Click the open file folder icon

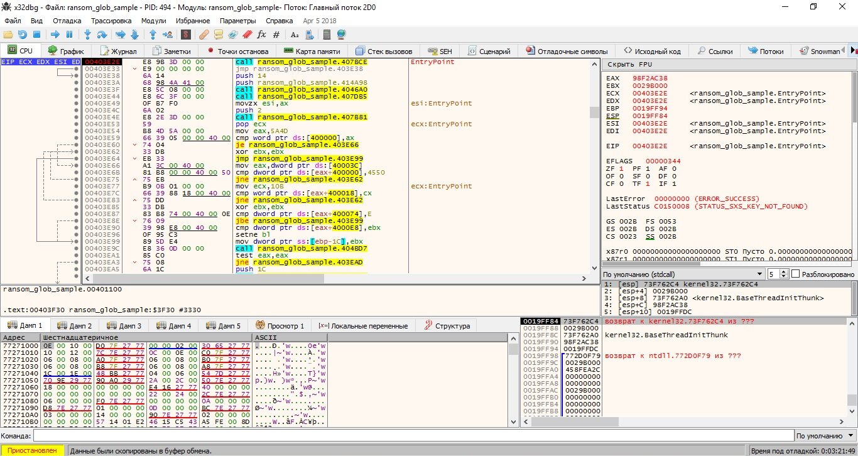point(8,35)
